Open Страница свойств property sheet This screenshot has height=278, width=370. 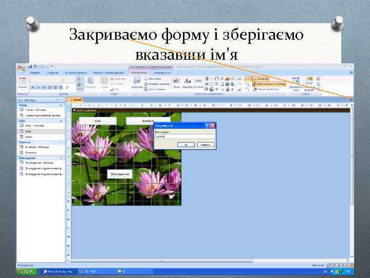(309, 84)
